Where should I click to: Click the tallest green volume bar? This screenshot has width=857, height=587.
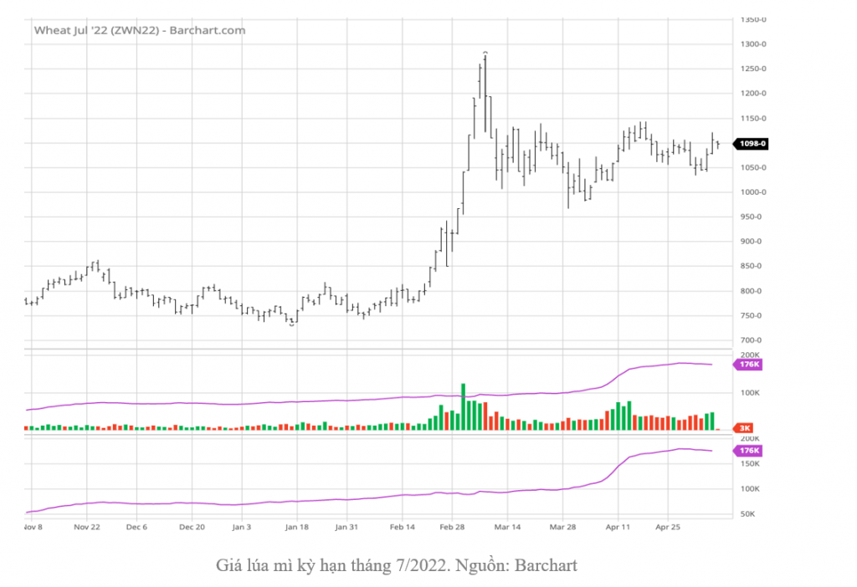pos(463,407)
